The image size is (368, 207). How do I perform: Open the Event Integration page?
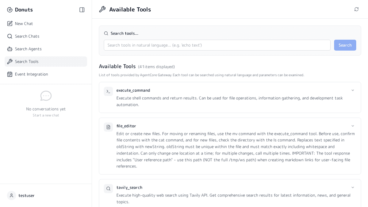[31, 74]
